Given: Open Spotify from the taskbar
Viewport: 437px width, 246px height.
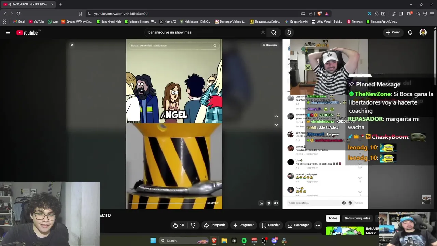Looking at the screenshot, I should [244, 241].
